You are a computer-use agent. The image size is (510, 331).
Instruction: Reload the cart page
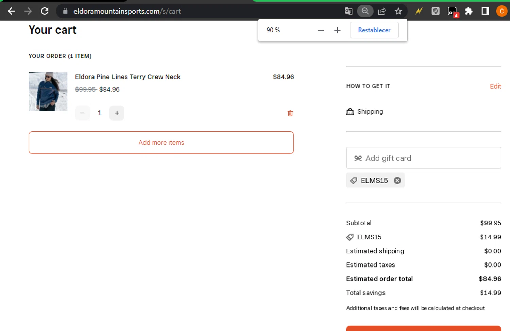(x=45, y=11)
